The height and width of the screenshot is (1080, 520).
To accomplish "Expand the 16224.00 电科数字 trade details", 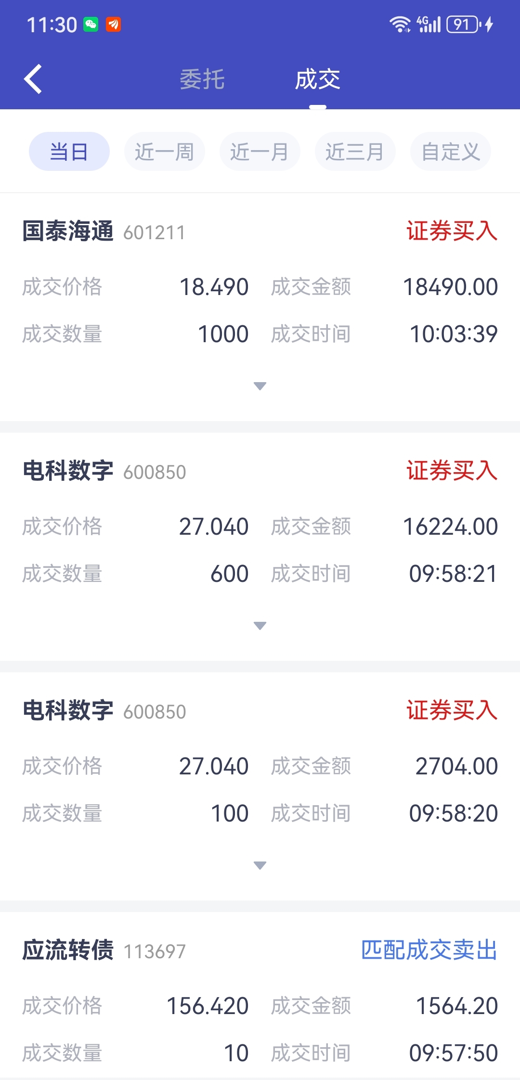I will (260, 626).
